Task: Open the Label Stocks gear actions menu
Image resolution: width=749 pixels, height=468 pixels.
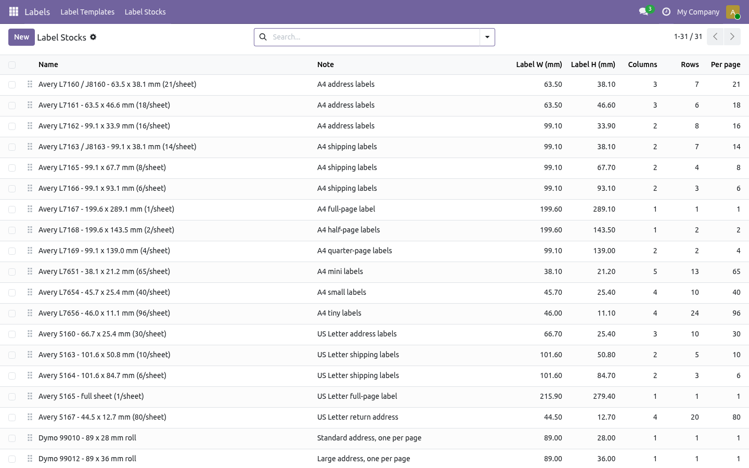Action: [x=93, y=37]
